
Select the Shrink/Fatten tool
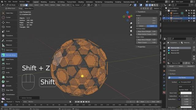pyautogui.click(x=9, y=94)
